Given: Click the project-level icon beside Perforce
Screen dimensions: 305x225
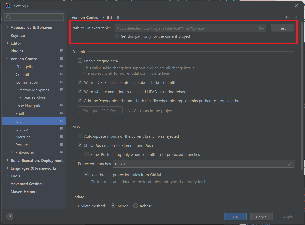Looking at the screenshot, I should point(62,144).
